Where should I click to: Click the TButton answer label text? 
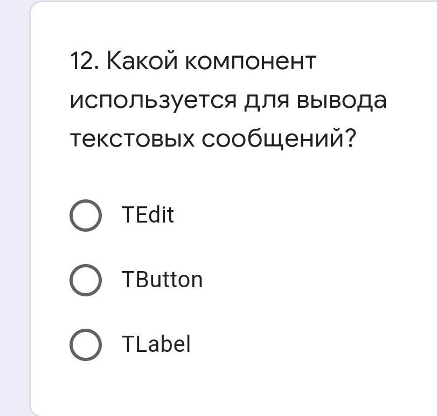162,279
